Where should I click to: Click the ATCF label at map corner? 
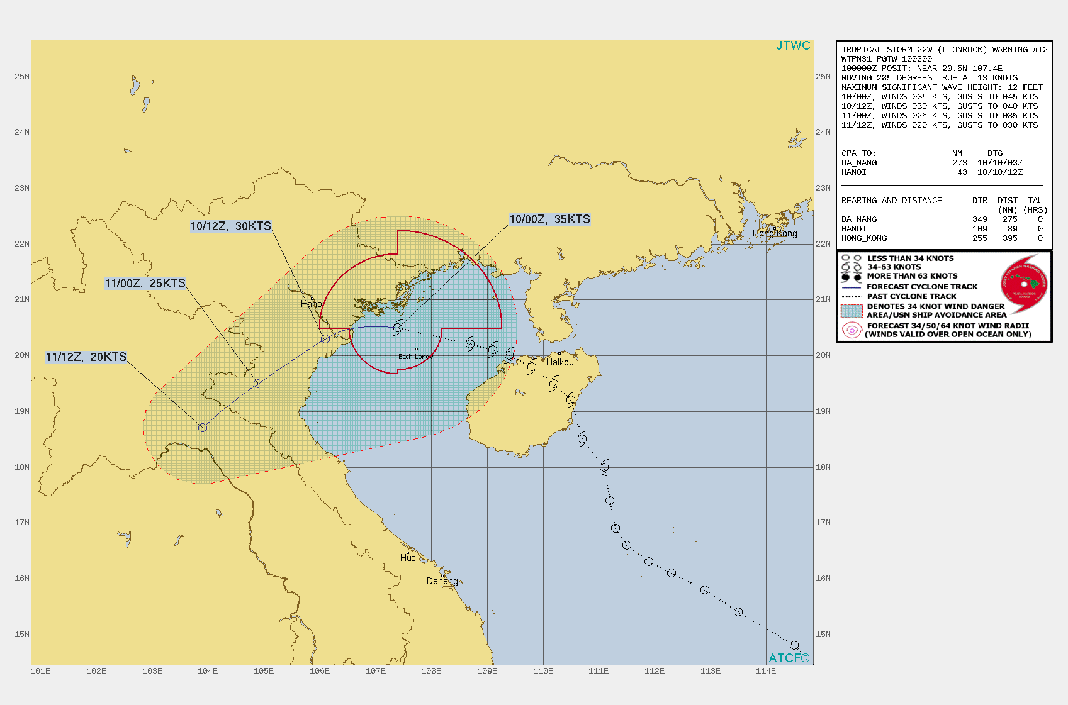pos(789,658)
